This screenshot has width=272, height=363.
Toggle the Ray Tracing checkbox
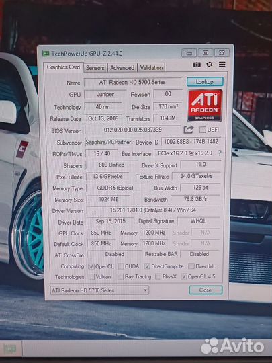click(120, 276)
